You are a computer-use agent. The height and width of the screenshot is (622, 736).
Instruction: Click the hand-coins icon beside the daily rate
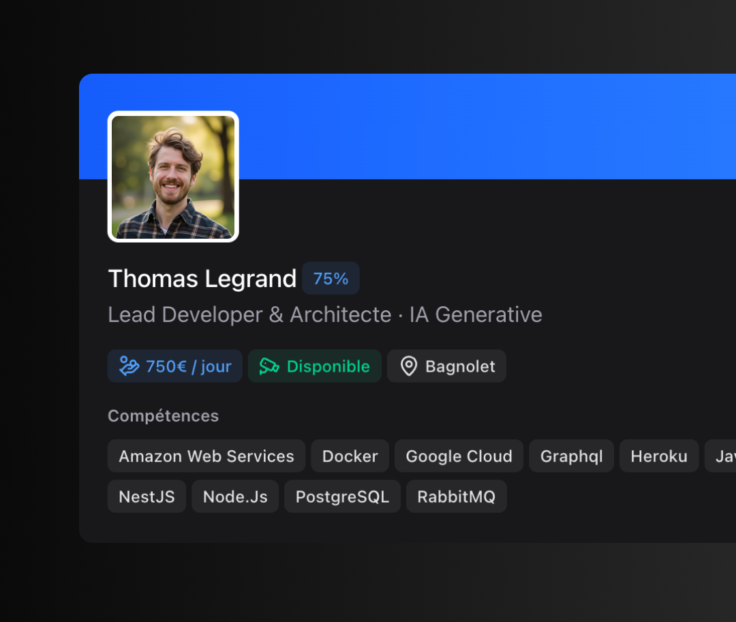pyautogui.click(x=129, y=366)
